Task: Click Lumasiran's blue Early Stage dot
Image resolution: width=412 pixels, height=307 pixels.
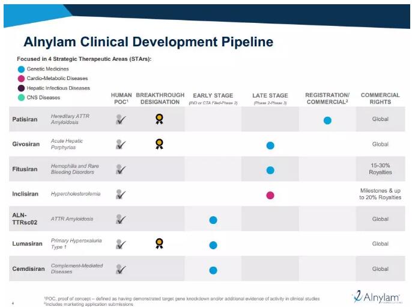Action: 213,244
